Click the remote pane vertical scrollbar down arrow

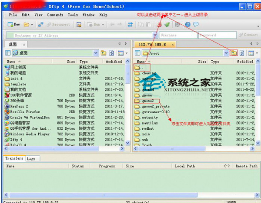(258, 143)
